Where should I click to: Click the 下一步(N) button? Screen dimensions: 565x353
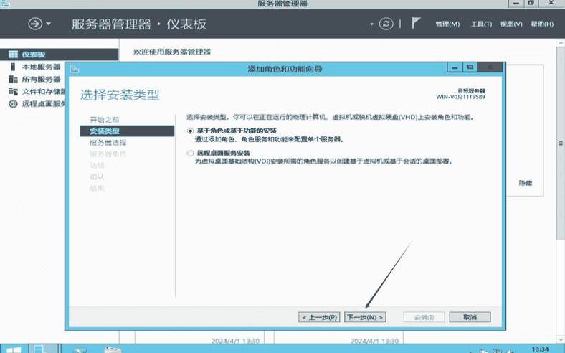[x=365, y=317]
